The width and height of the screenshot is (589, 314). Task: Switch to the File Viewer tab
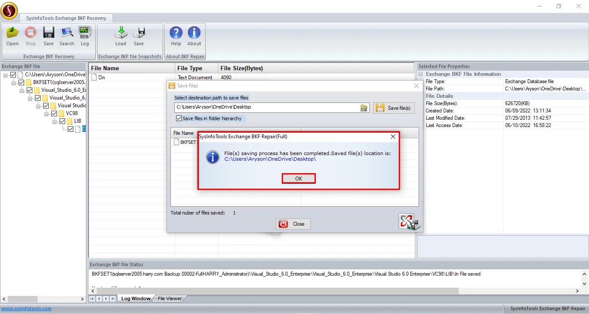170,298
